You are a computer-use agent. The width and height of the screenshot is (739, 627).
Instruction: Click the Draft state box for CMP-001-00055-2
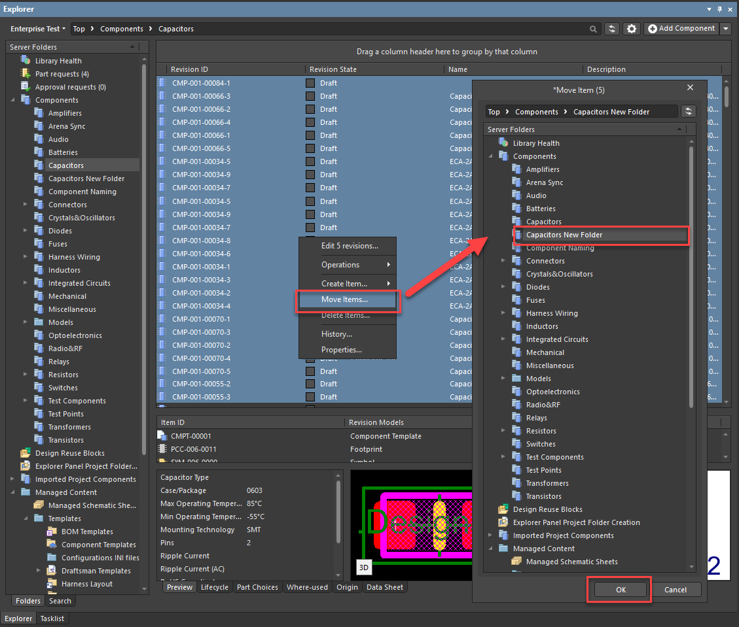[310, 384]
